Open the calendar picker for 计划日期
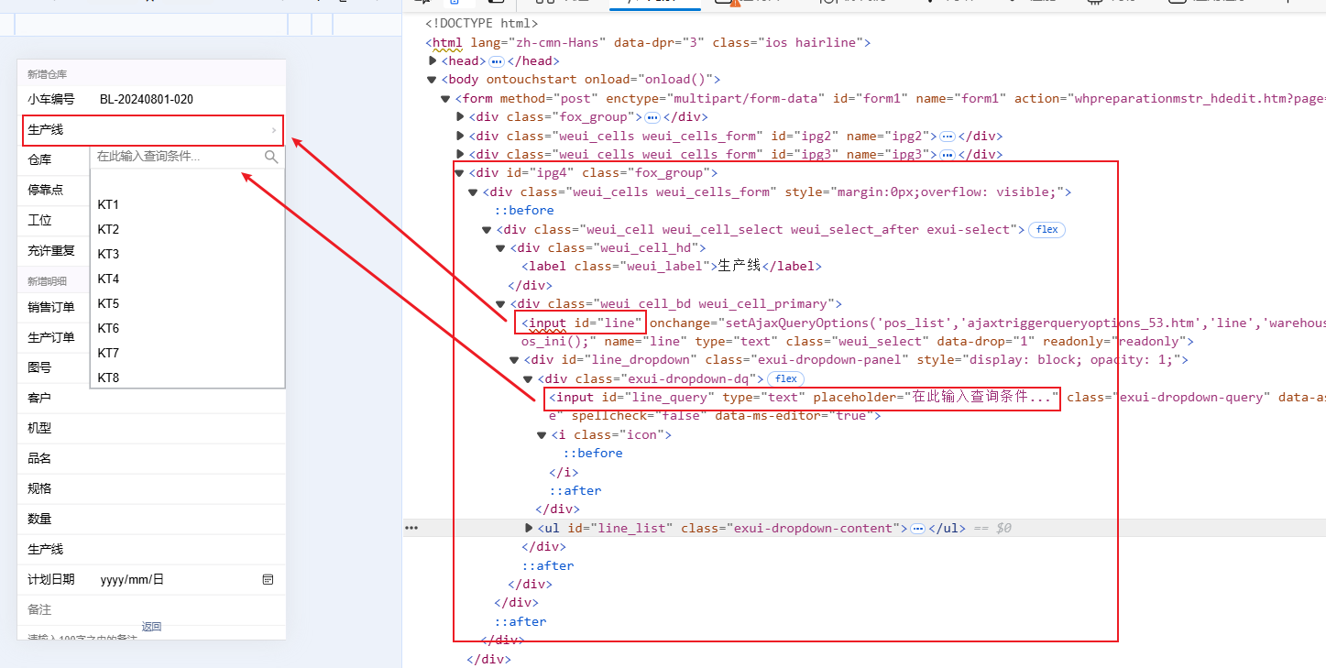Viewport: 1326px width, 668px height. click(268, 579)
